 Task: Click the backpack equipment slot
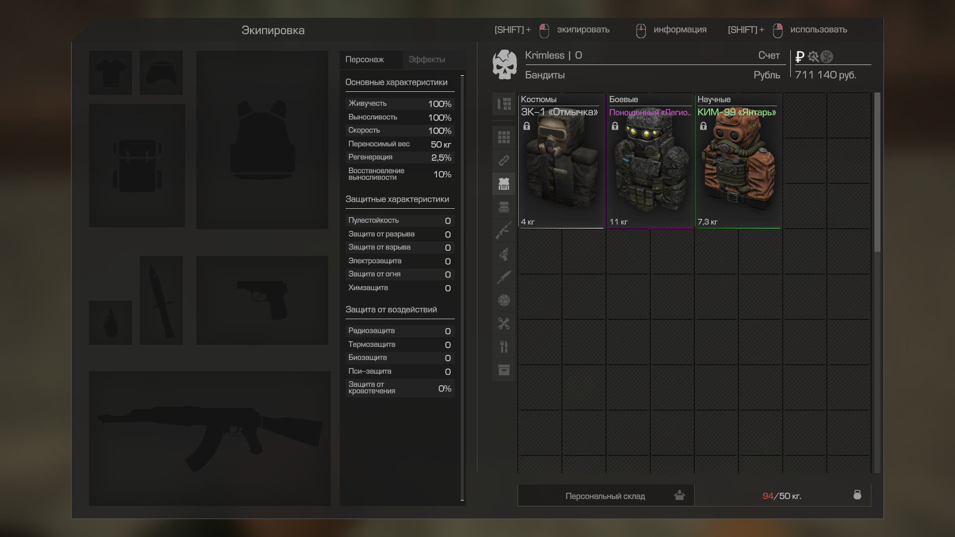[x=137, y=165]
